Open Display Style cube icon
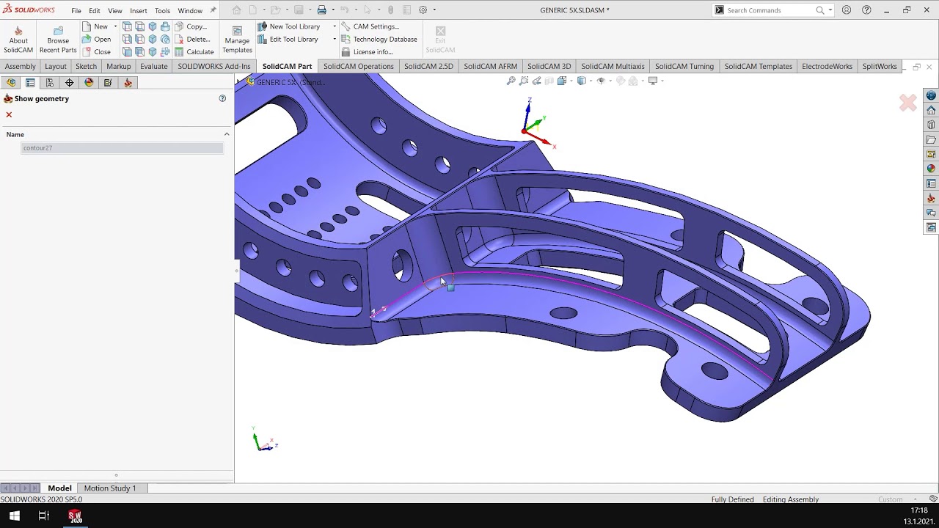 point(582,81)
